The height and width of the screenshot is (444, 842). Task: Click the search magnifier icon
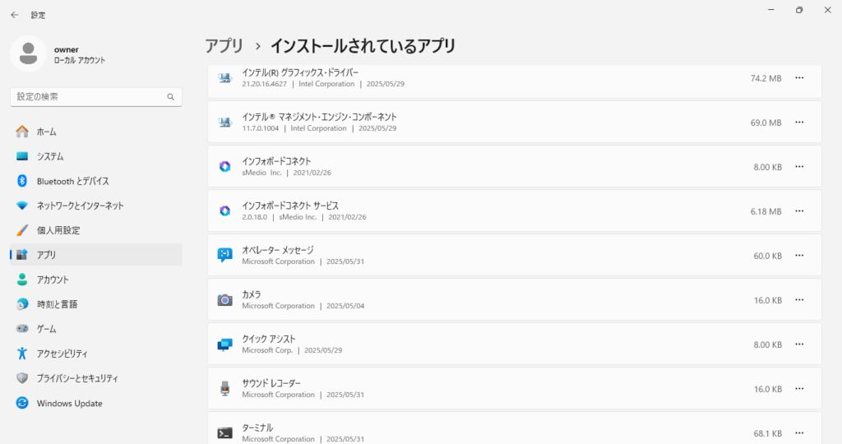pyautogui.click(x=171, y=97)
